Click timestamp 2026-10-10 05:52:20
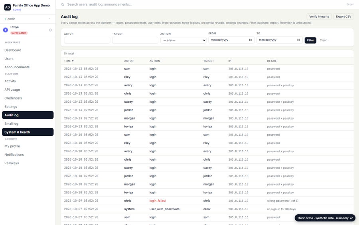 click(x=81, y=135)
